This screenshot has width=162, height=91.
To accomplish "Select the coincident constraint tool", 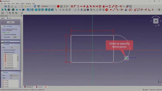I will (72, 6).
